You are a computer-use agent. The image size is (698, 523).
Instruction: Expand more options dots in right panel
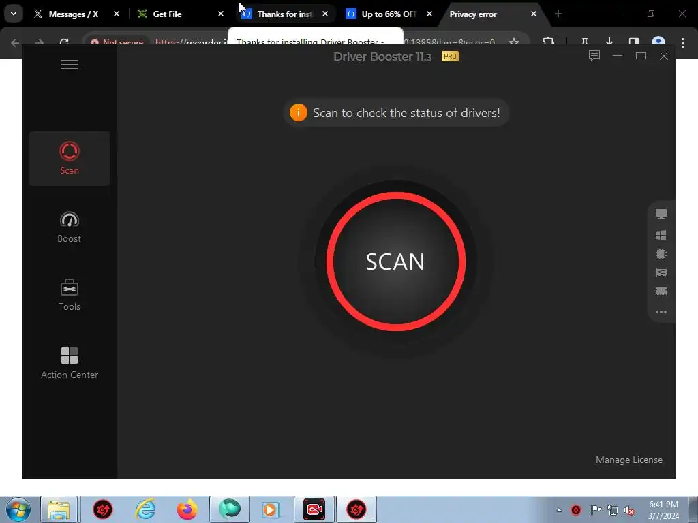click(x=661, y=312)
